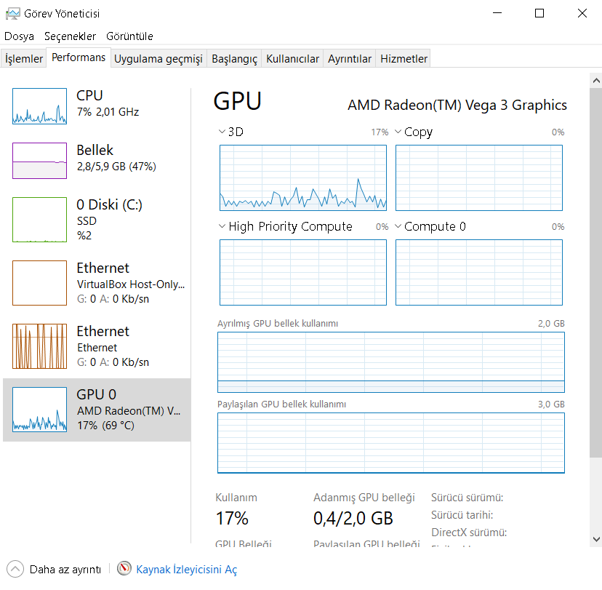The image size is (602, 590).
Task: Expand the Copy graph engine dropdown
Action: coord(398,132)
